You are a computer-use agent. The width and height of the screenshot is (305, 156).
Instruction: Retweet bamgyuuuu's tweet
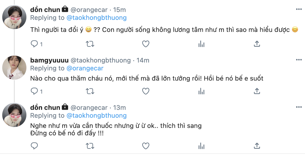[90, 91]
